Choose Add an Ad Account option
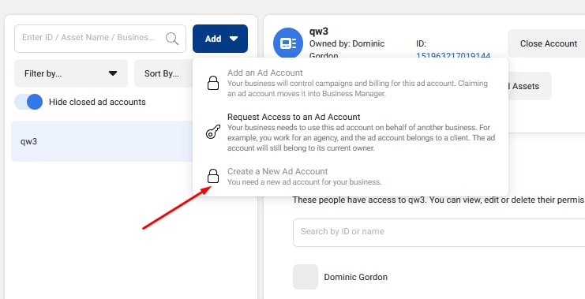 [x=351, y=83]
